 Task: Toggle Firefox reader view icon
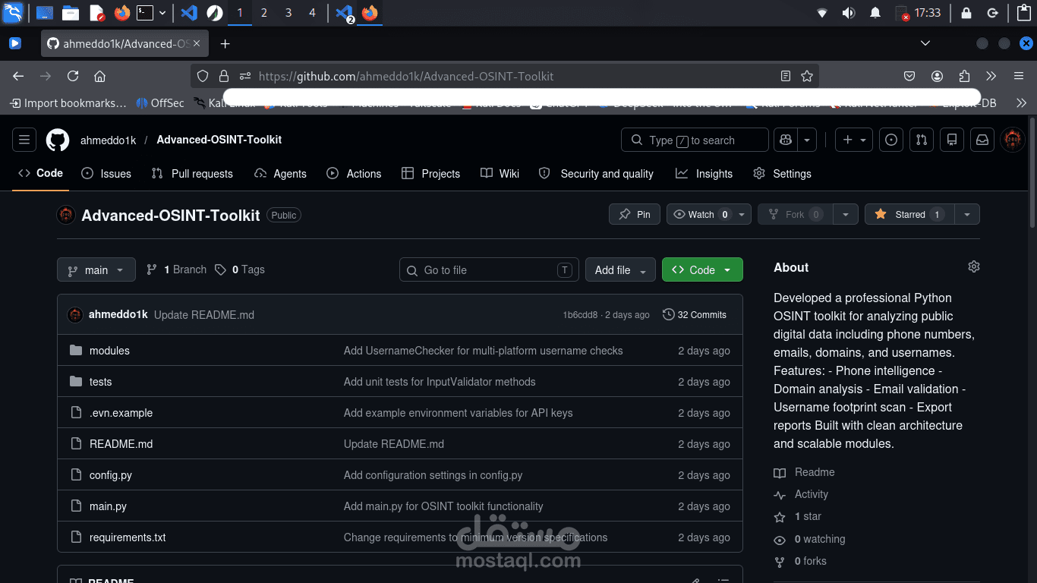pos(786,76)
